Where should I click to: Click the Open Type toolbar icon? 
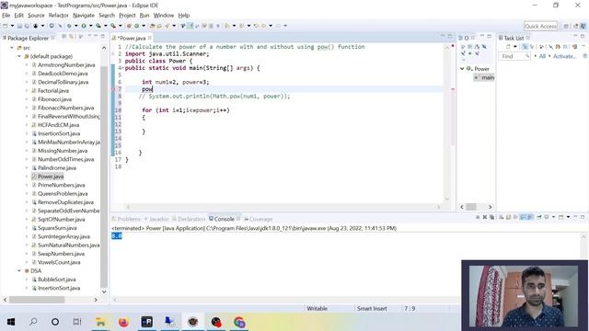[152, 26]
